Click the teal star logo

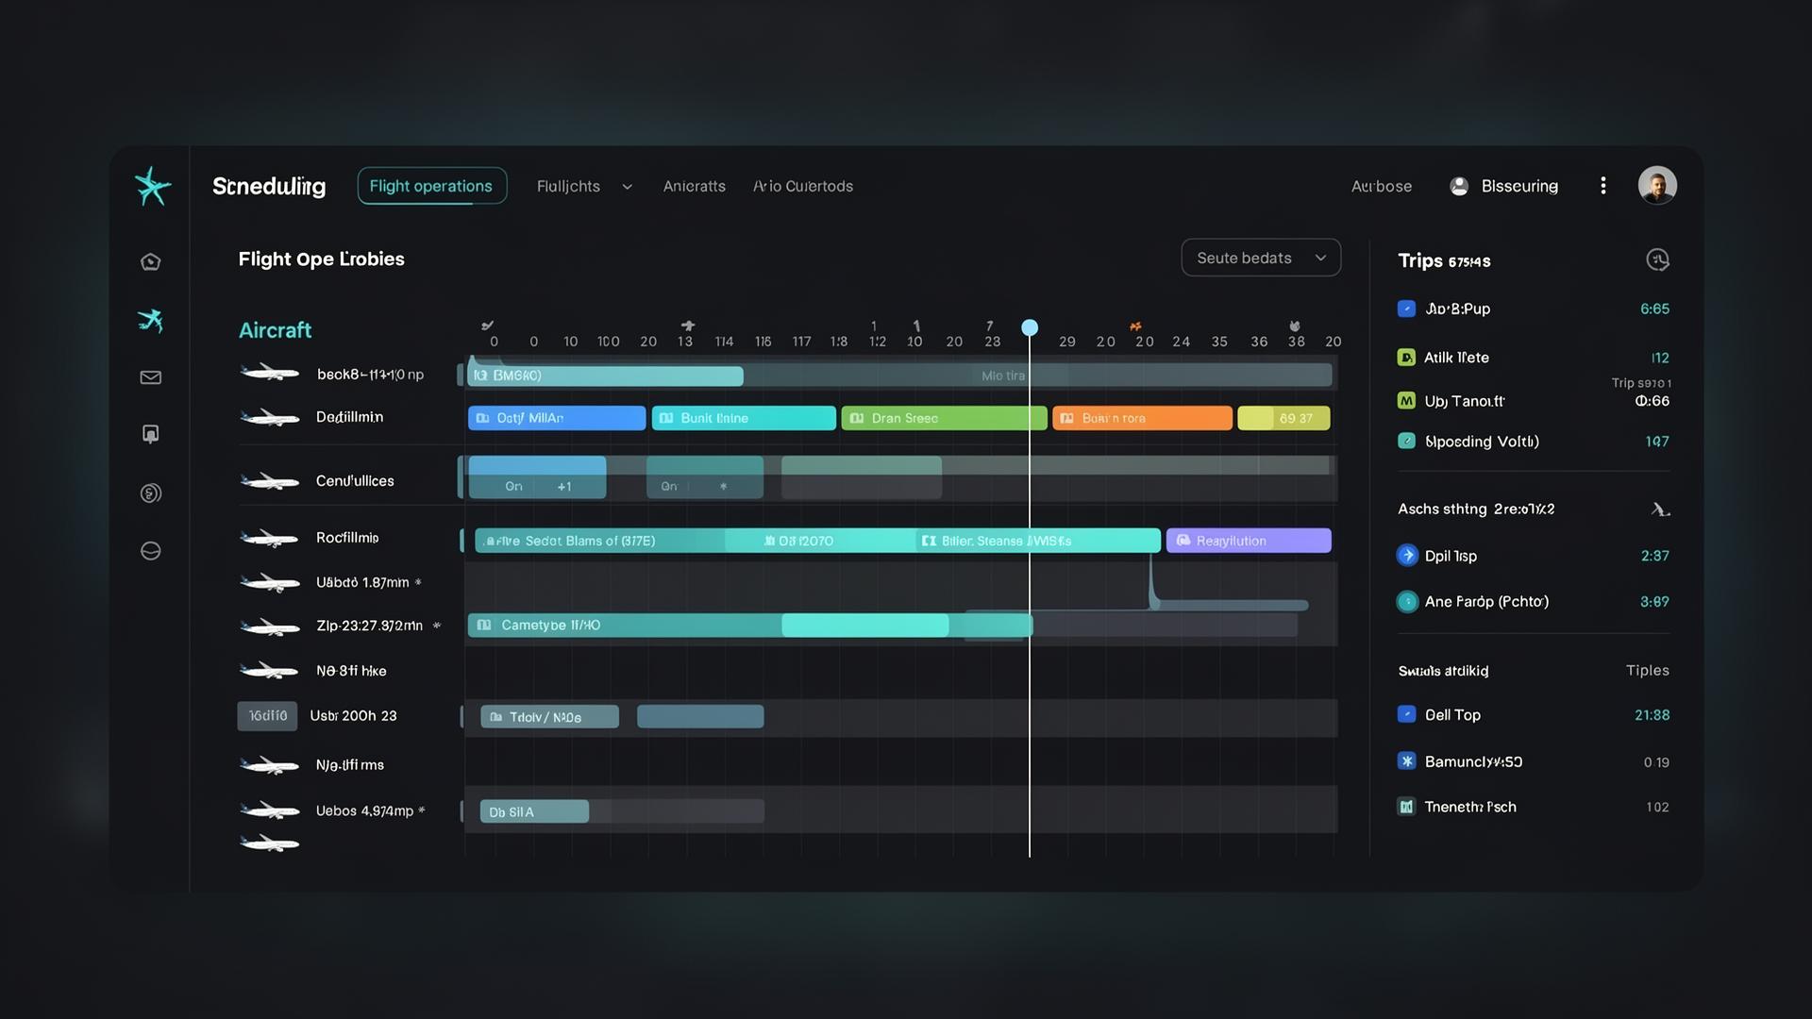pos(152,186)
